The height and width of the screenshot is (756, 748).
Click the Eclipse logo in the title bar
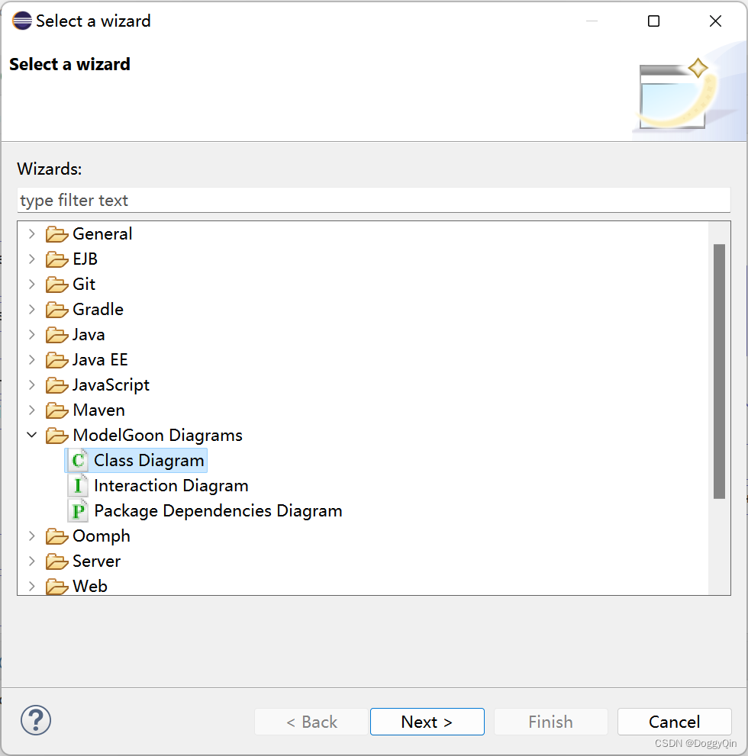tap(21, 21)
